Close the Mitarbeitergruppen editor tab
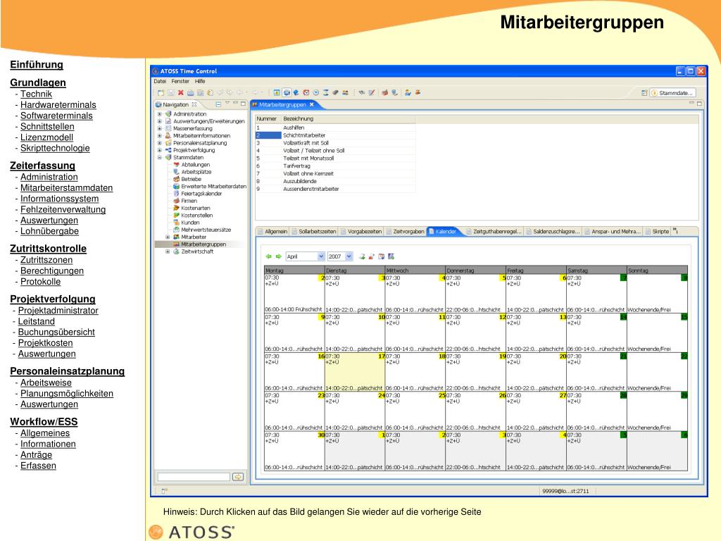This screenshot has height=541, width=721. [x=311, y=105]
